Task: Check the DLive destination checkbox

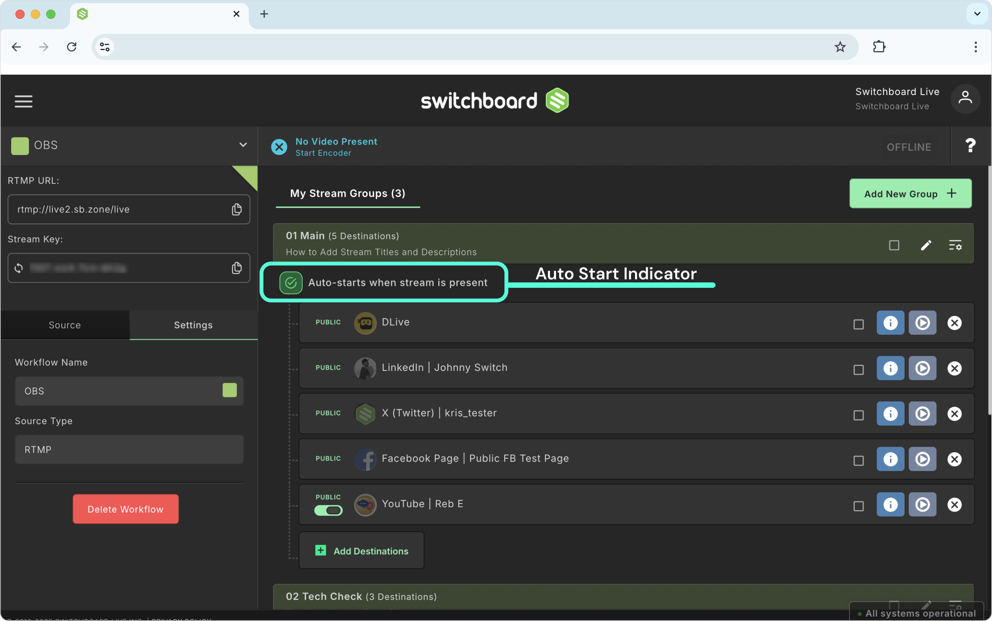Action: click(858, 324)
